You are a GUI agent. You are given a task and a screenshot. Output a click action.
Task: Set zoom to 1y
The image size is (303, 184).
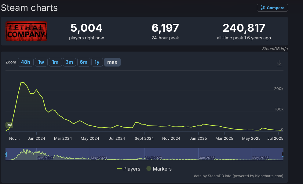[97, 62]
